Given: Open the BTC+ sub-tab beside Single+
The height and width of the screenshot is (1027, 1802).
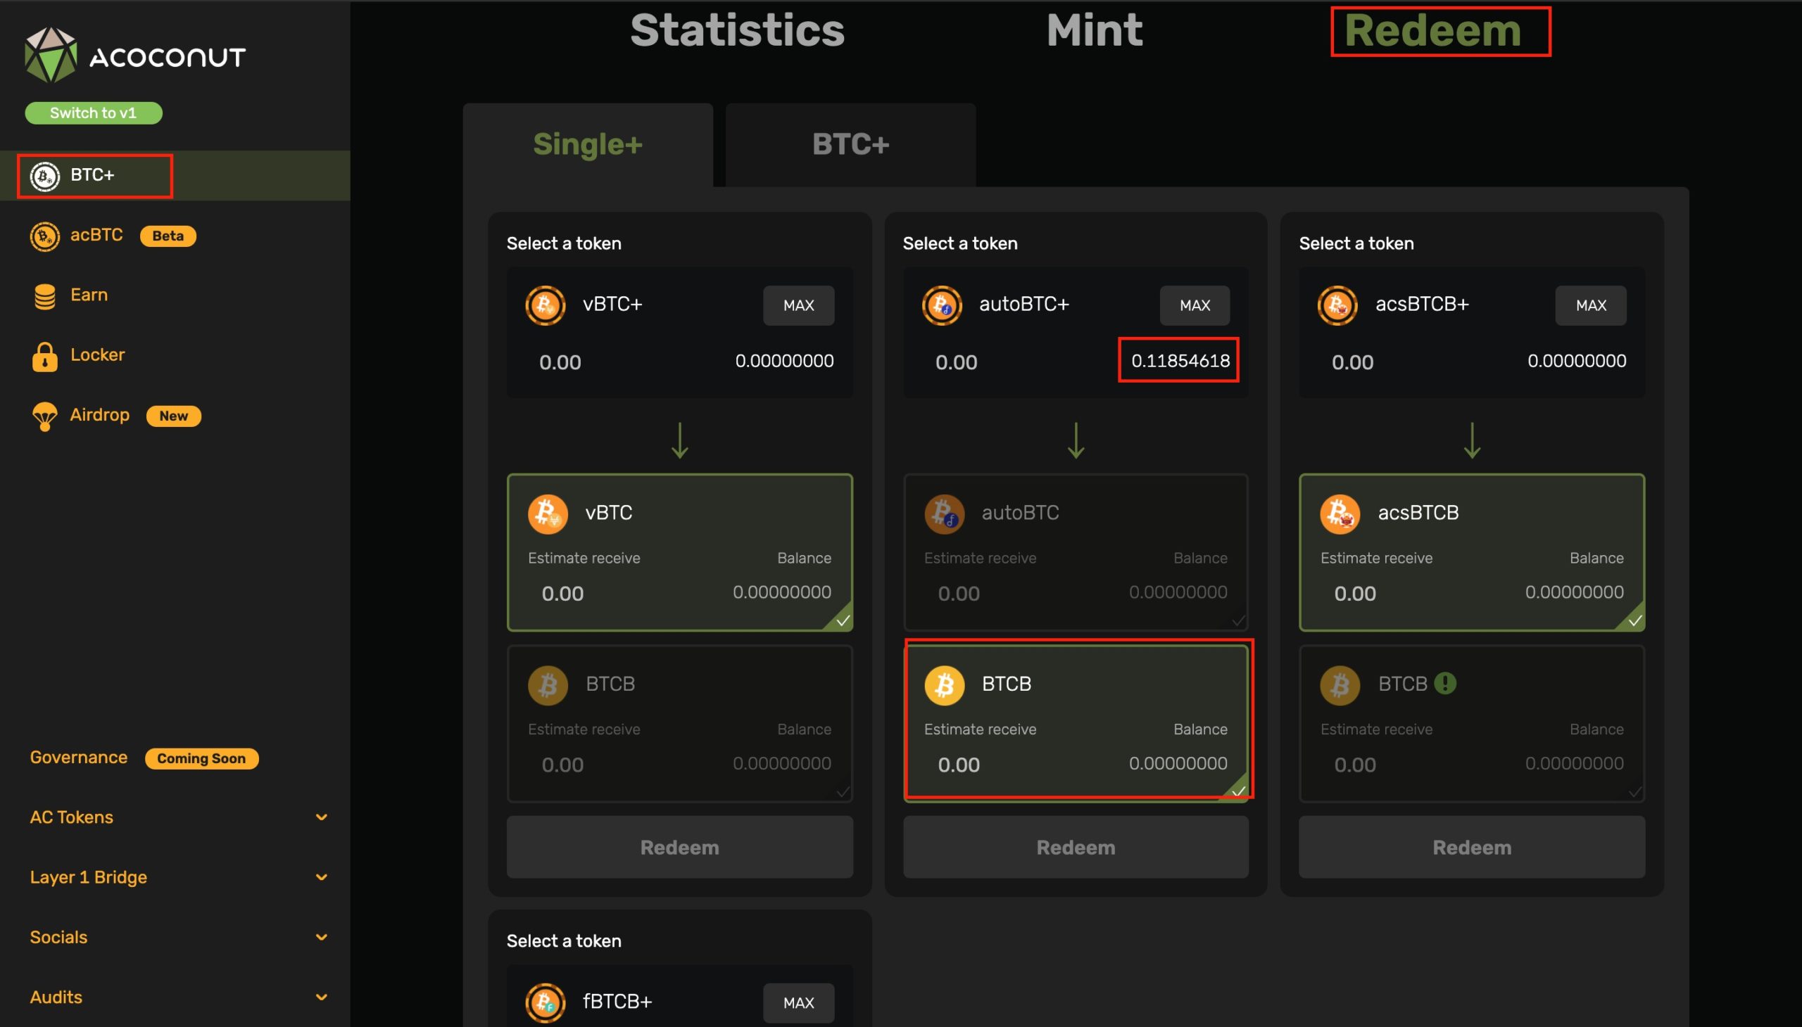Looking at the screenshot, I should [x=850, y=145].
